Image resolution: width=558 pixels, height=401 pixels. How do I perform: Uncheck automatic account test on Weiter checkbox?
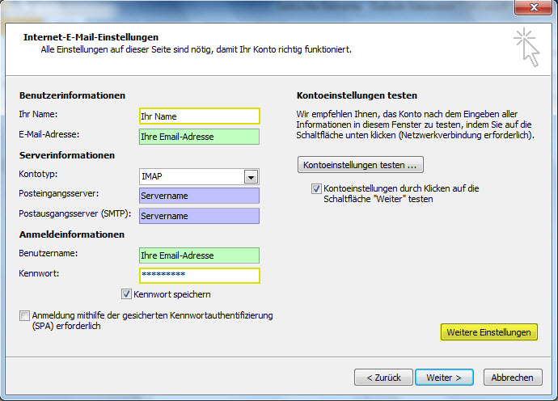[x=317, y=188]
